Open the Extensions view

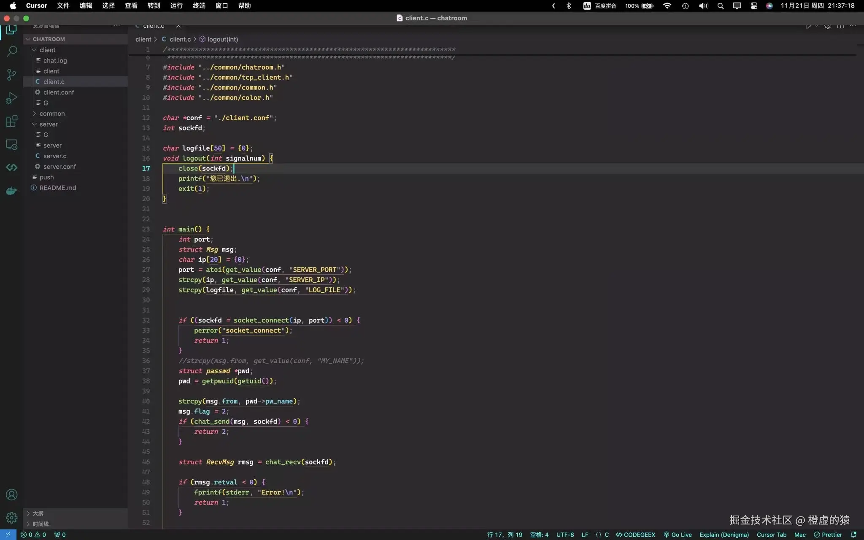point(11,121)
